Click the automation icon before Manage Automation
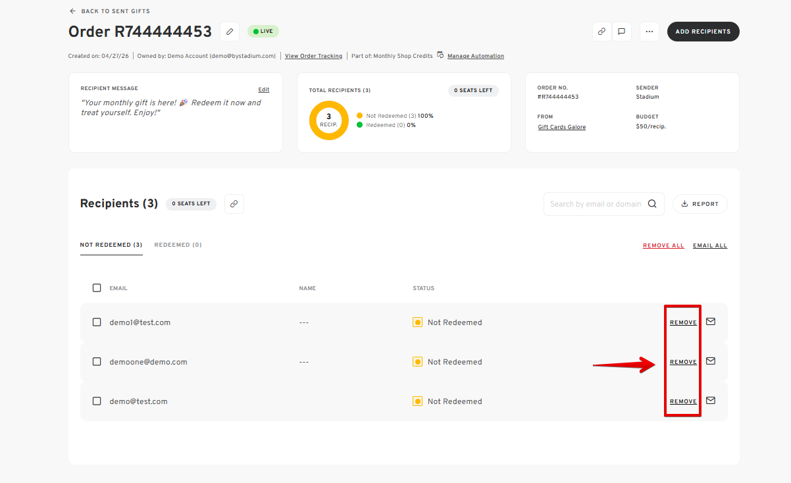The image size is (791, 483). click(440, 55)
